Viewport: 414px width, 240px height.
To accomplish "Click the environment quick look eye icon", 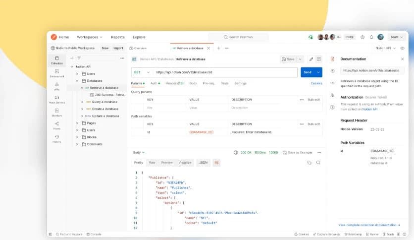I will (x=402, y=48).
